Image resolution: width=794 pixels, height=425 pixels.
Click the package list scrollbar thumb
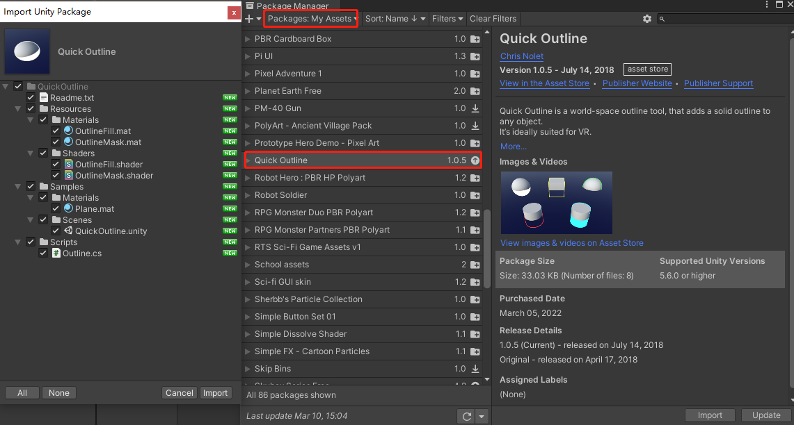coord(487,249)
